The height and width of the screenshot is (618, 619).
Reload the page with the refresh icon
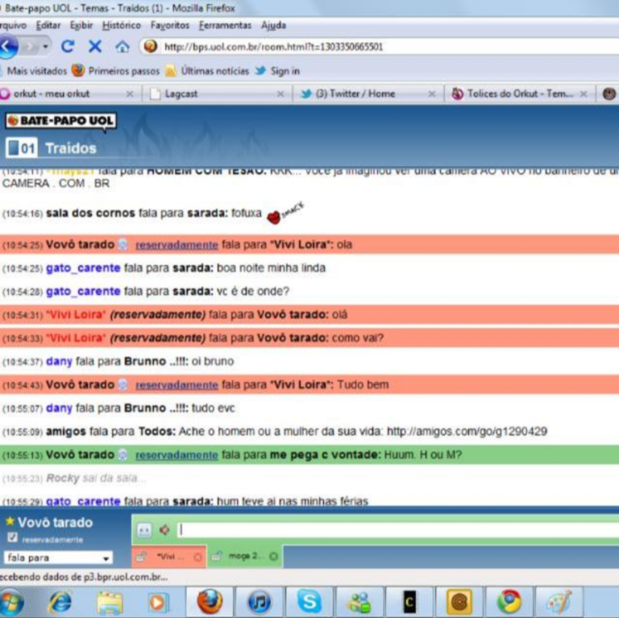point(68,47)
